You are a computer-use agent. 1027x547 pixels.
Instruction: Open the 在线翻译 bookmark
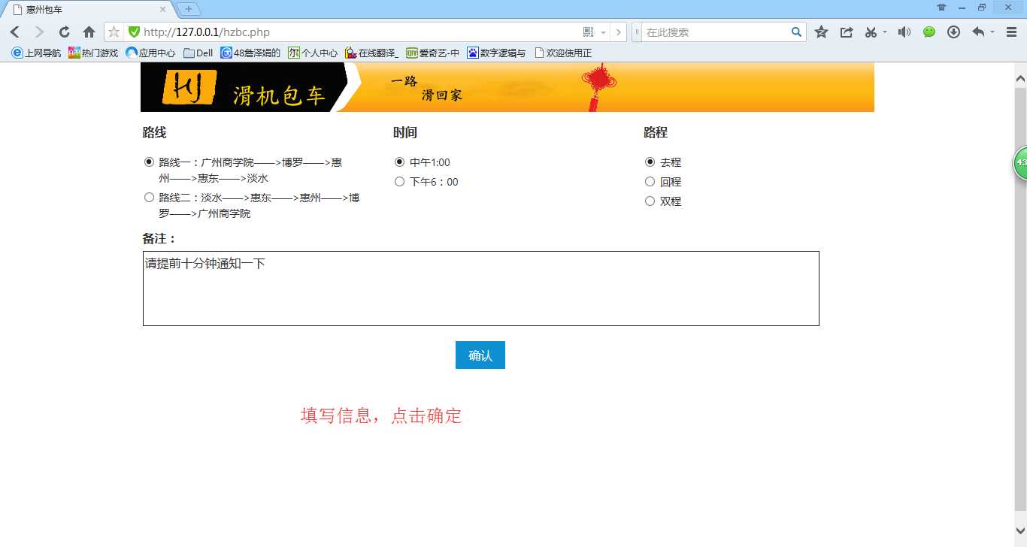pyautogui.click(x=371, y=53)
